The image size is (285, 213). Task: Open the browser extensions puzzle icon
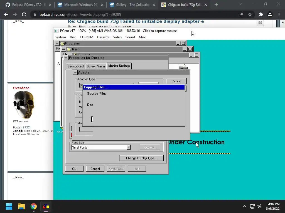coord(261,14)
